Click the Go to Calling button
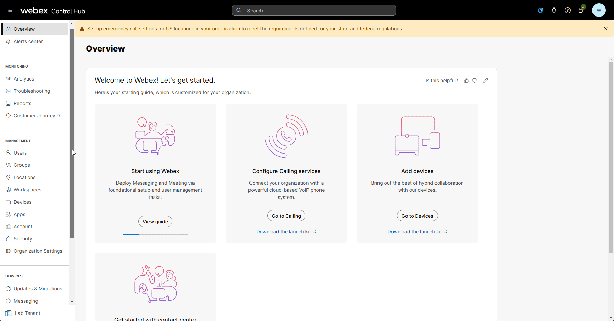 286,216
